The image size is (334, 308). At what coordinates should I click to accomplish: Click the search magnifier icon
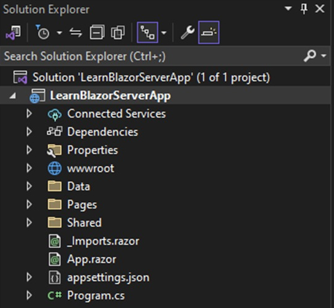(309, 56)
